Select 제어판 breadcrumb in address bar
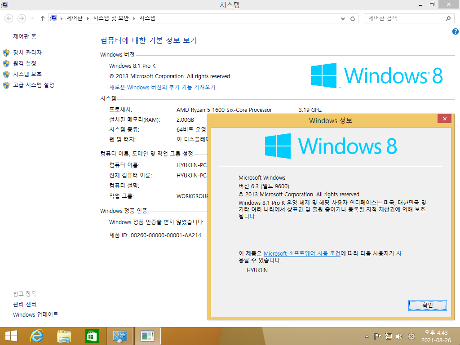Viewport: 460px width, 345px height. tap(75, 18)
